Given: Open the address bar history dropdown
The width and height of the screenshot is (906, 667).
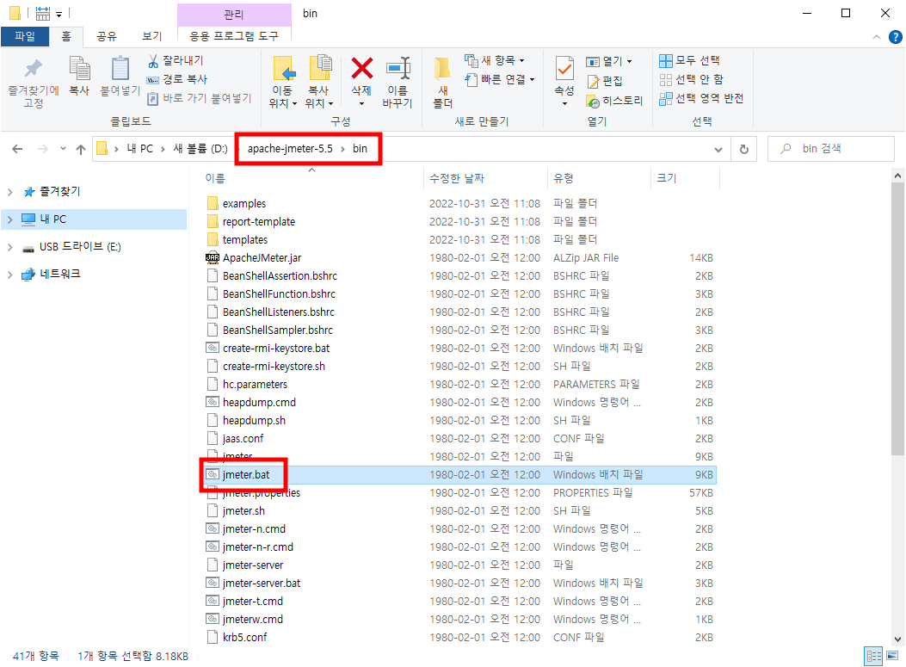Looking at the screenshot, I should 718,149.
